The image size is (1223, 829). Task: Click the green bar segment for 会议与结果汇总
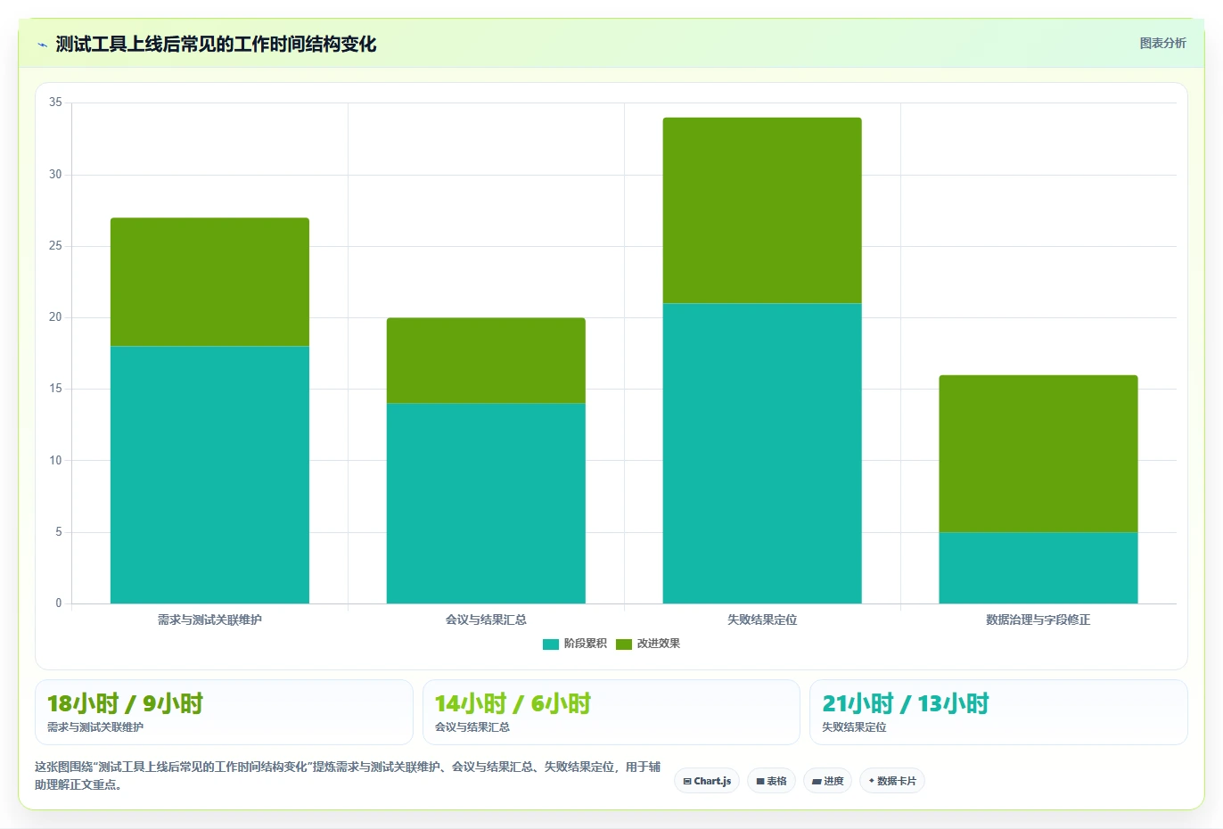pyautogui.click(x=486, y=360)
